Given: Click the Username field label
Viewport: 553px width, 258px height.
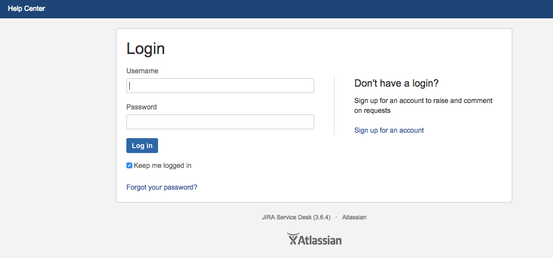Looking at the screenshot, I should [x=143, y=71].
